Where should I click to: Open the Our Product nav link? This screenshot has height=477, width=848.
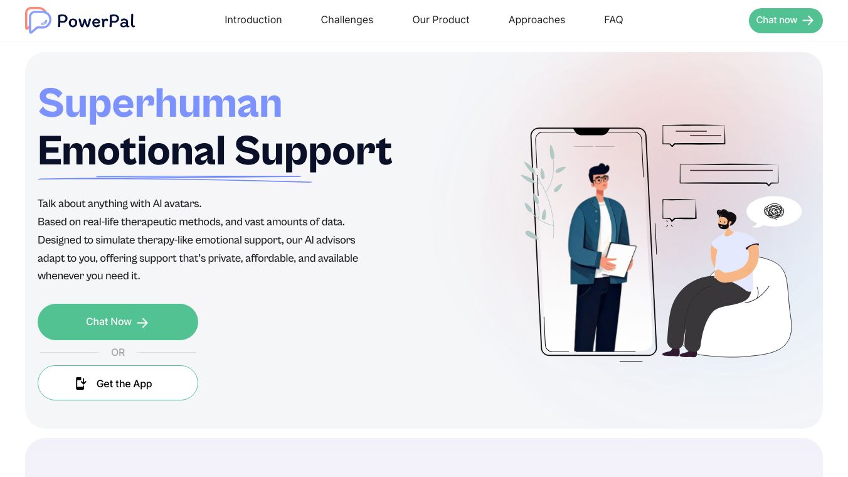441,20
